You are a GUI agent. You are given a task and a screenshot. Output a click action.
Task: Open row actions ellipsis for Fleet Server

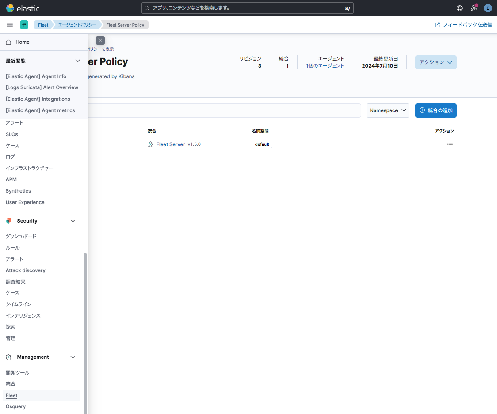coord(450,144)
